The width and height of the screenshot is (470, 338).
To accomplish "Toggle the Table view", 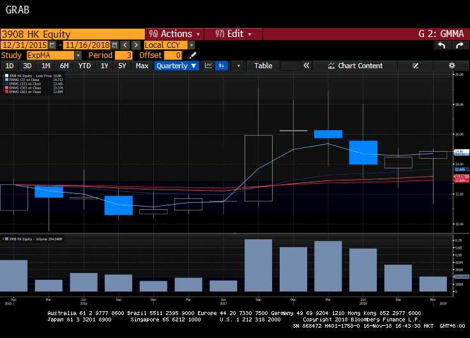I will click(263, 66).
